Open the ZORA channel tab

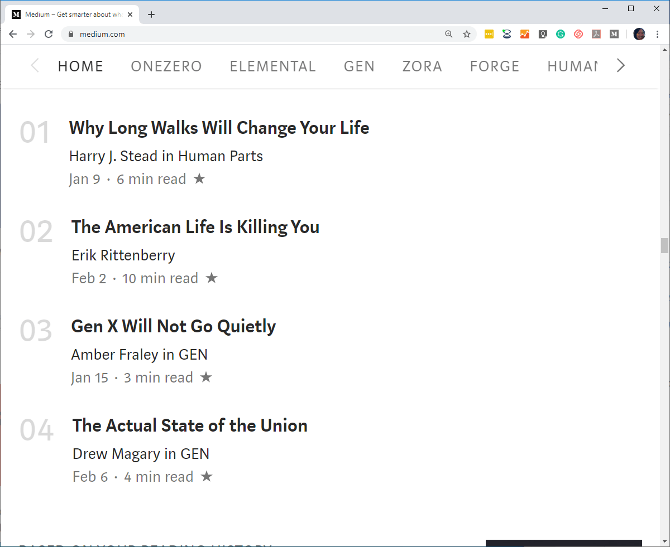pos(422,66)
